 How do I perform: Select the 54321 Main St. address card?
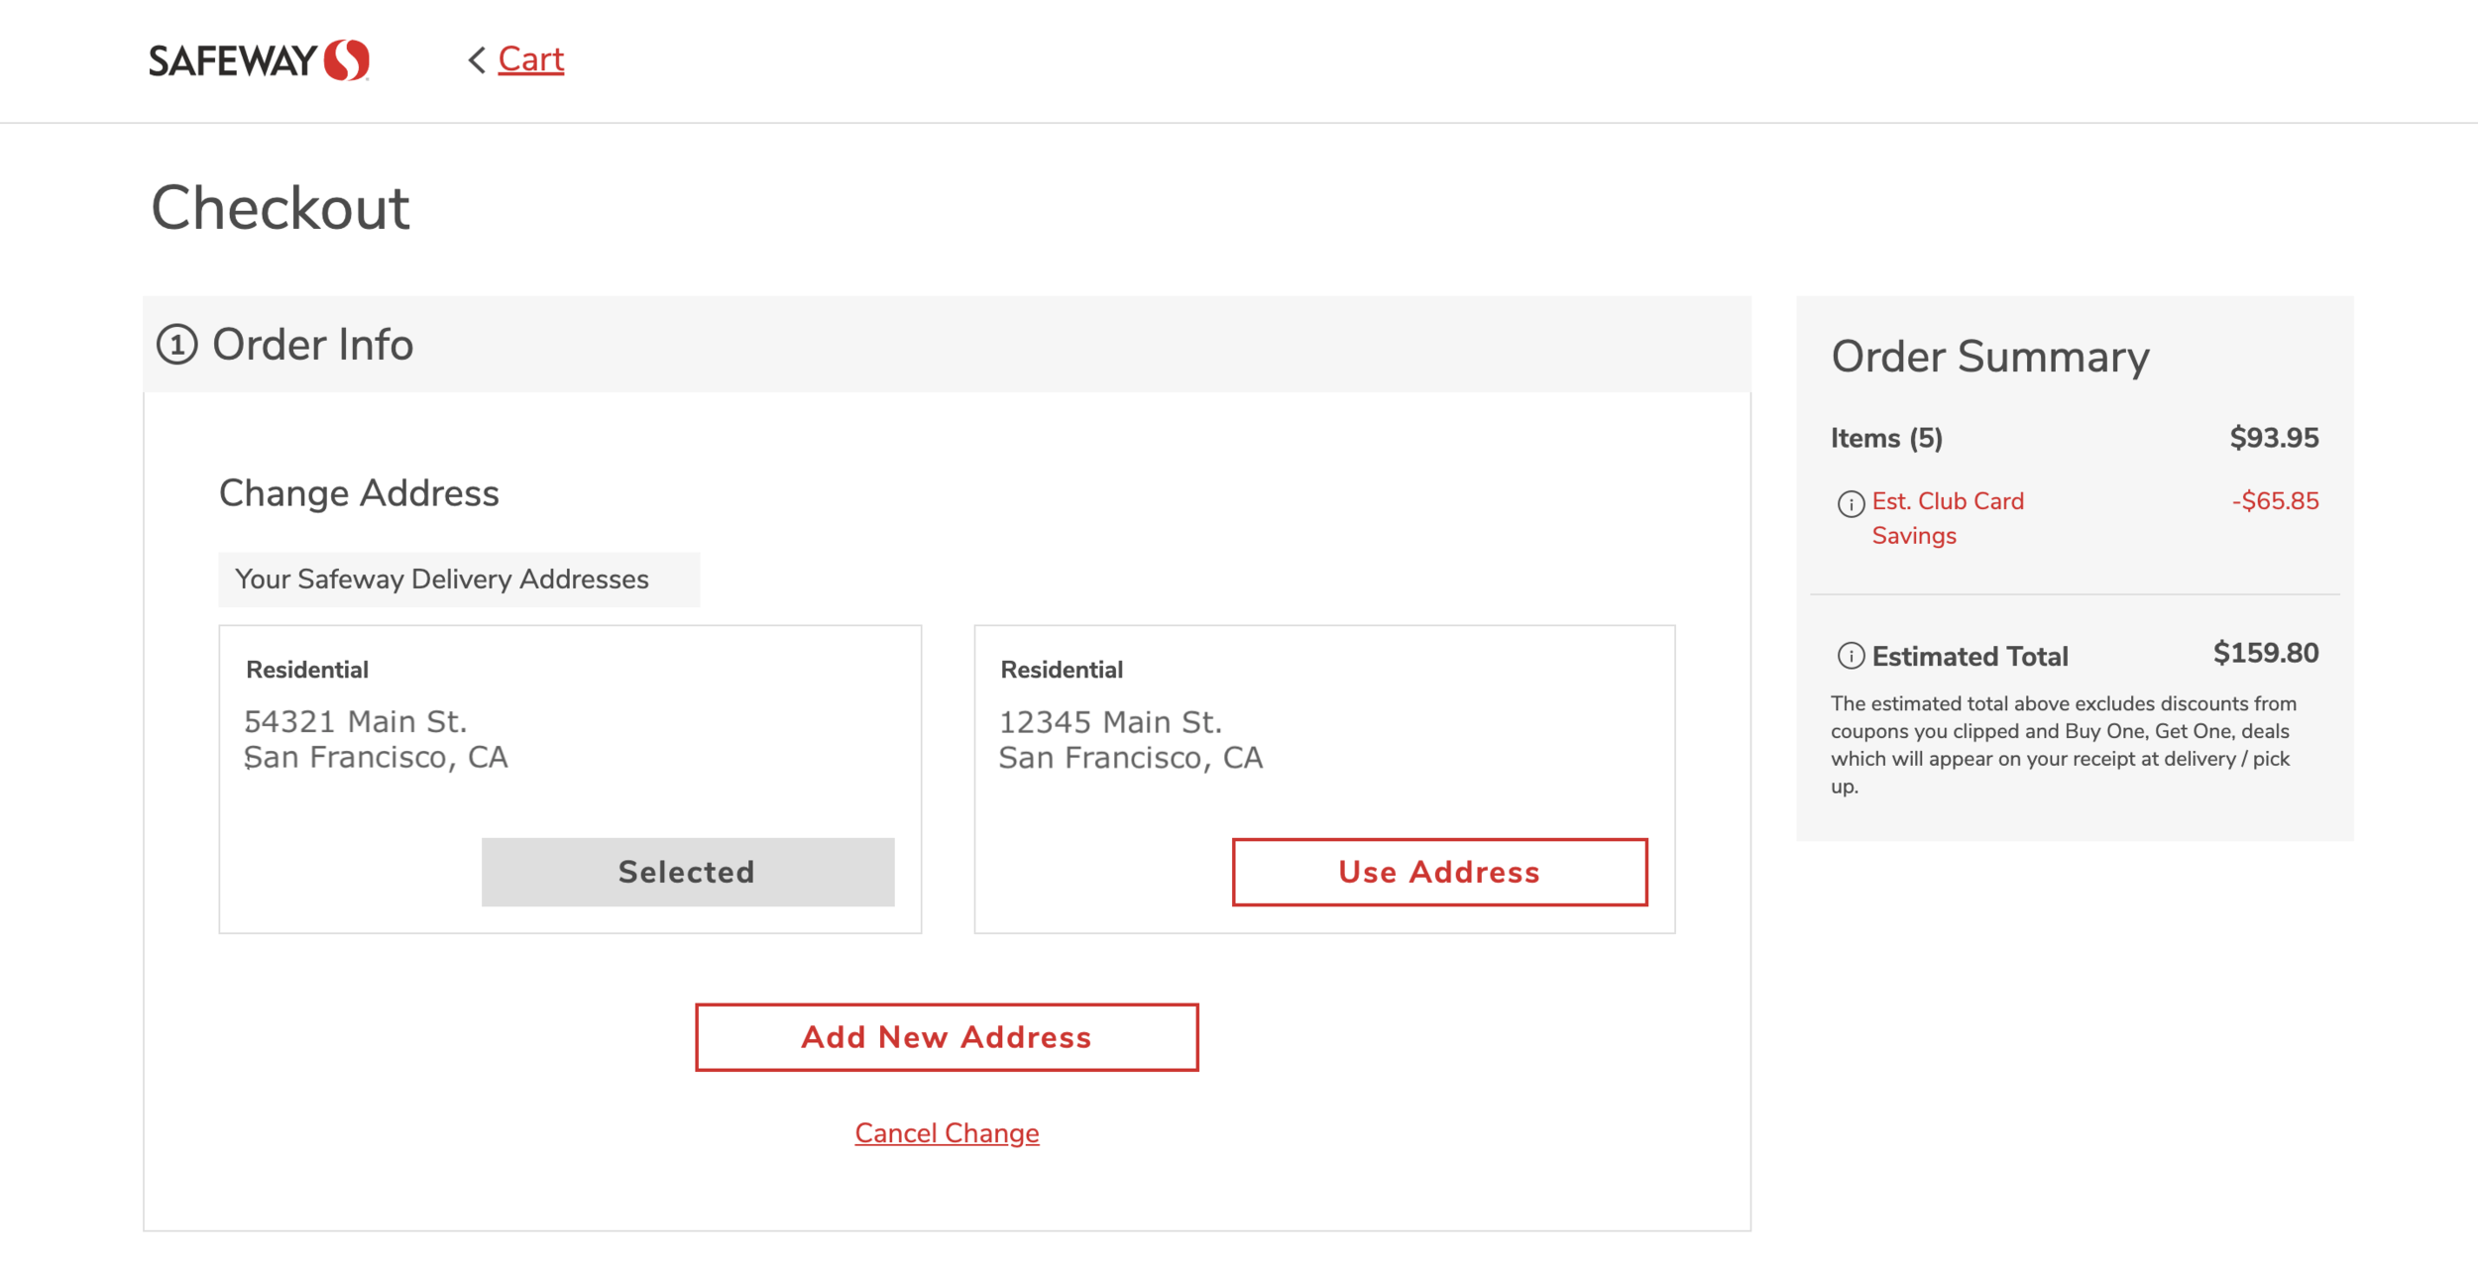tap(569, 739)
